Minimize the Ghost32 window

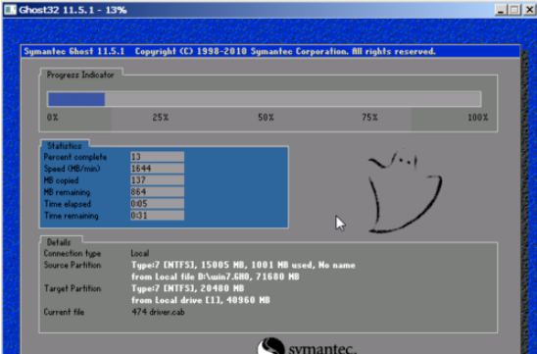501,10
